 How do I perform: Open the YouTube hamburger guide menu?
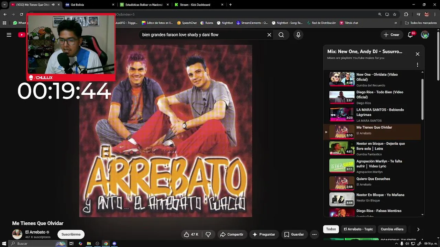9,35
